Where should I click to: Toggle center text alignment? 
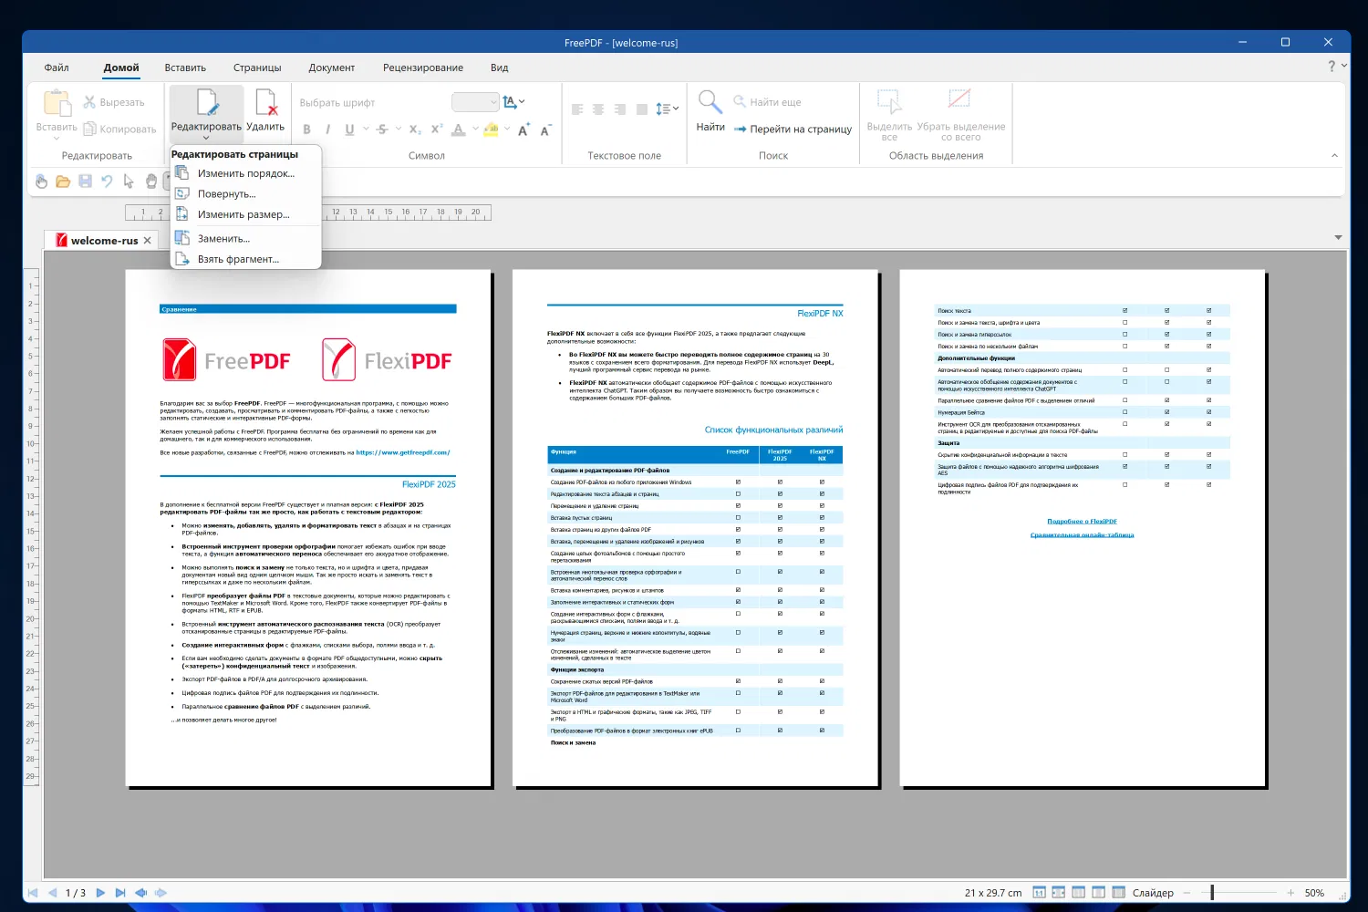(598, 109)
